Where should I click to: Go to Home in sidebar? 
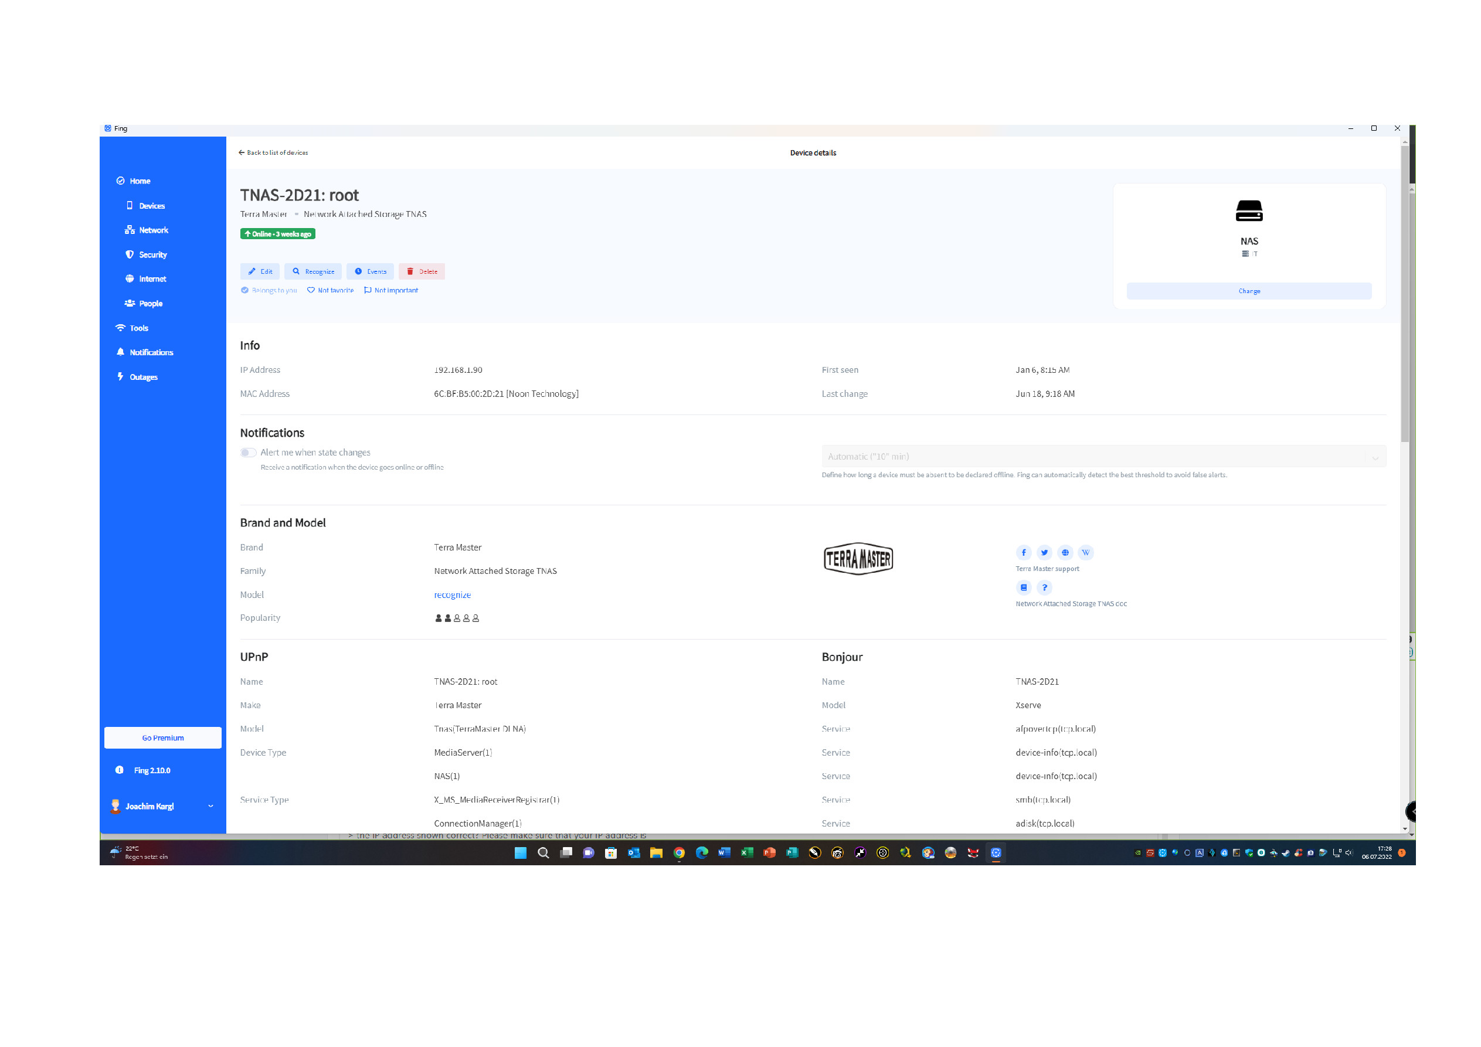[134, 181]
